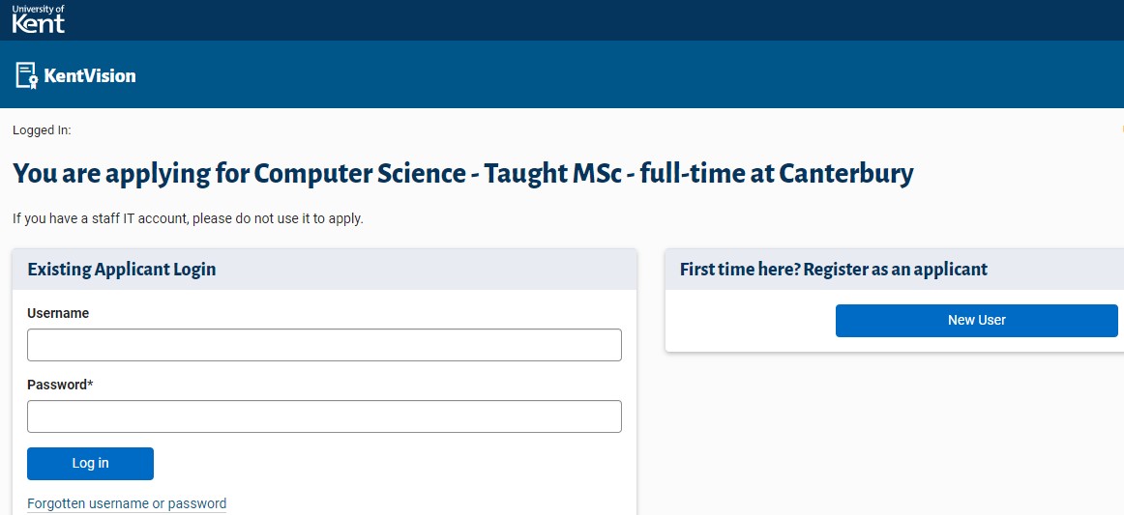This screenshot has width=1124, height=515.
Task: Click the Username field label
Action: 58,313
